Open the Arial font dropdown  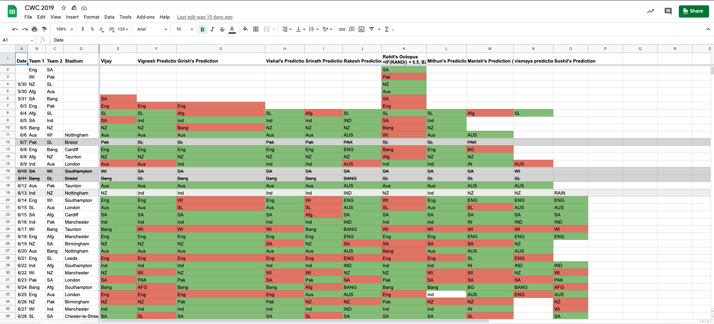tap(152, 29)
